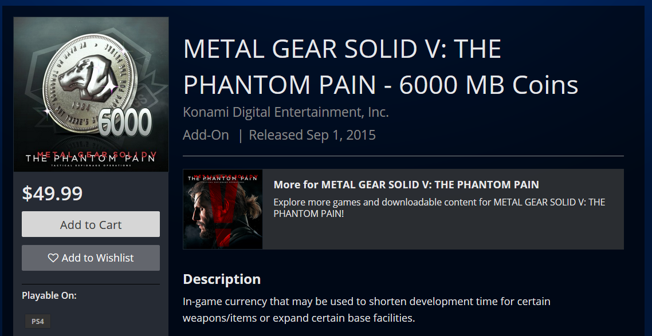Click the in-game currency description paragraph

pyautogui.click(x=366, y=309)
